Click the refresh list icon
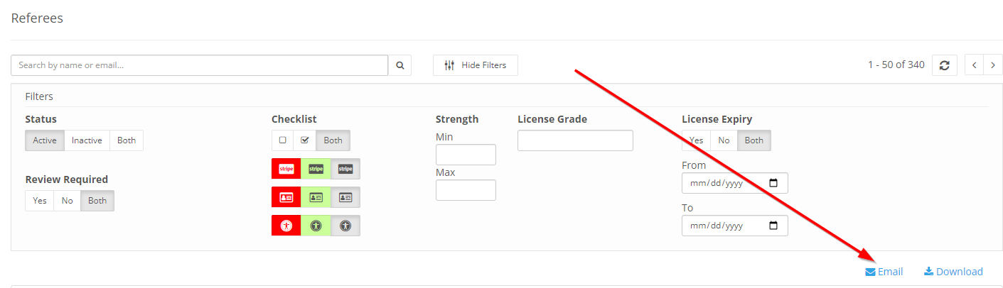 944,65
